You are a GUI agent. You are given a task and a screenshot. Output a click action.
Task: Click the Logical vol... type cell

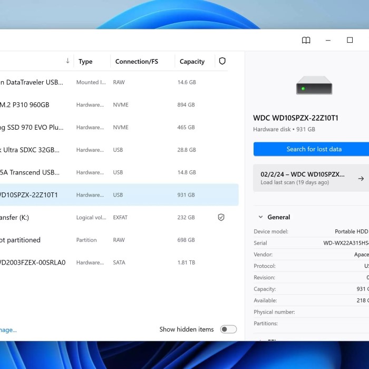click(91, 217)
